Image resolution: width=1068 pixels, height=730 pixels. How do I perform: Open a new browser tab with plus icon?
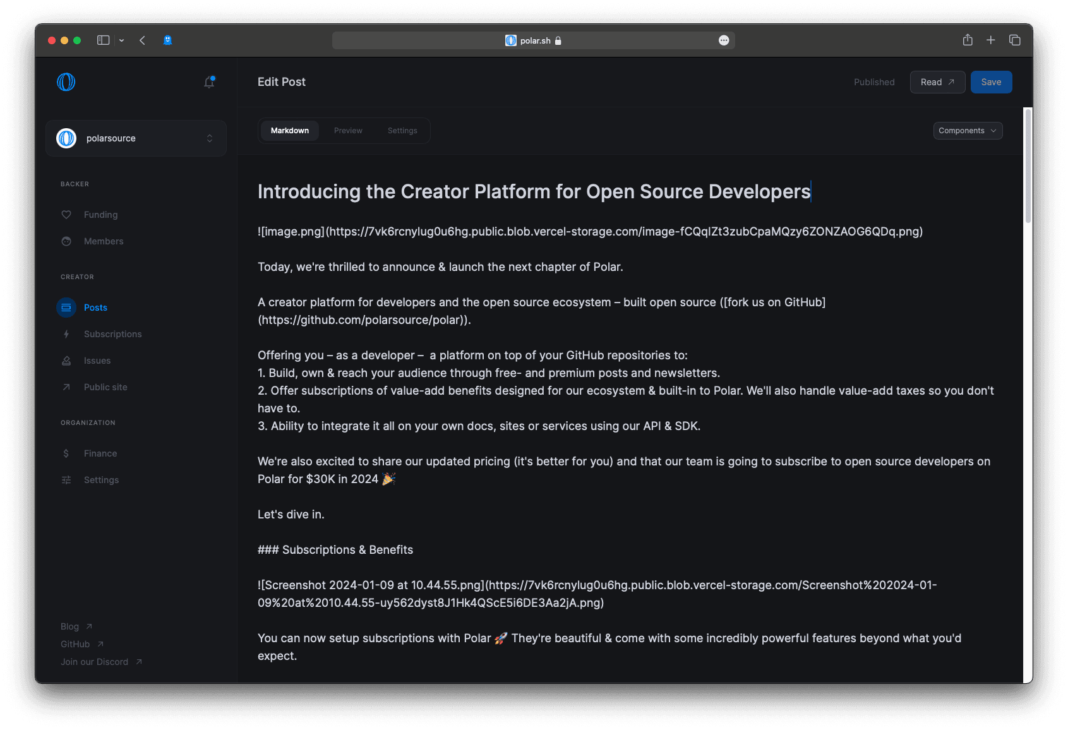click(991, 40)
